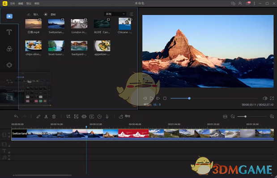277x178 pixels.
Task: Toggle the preview volume speaker
Action: click(265, 98)
